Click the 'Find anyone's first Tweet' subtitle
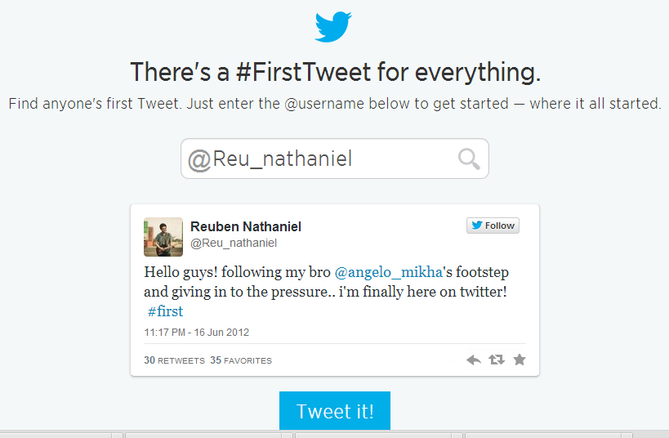Screen dimensions: 669x438 334,105
